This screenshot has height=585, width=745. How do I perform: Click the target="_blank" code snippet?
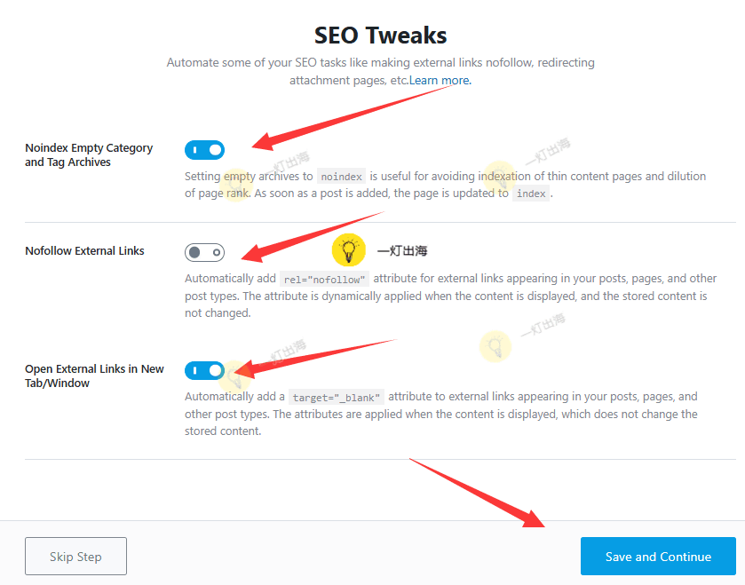click(336, 398)
